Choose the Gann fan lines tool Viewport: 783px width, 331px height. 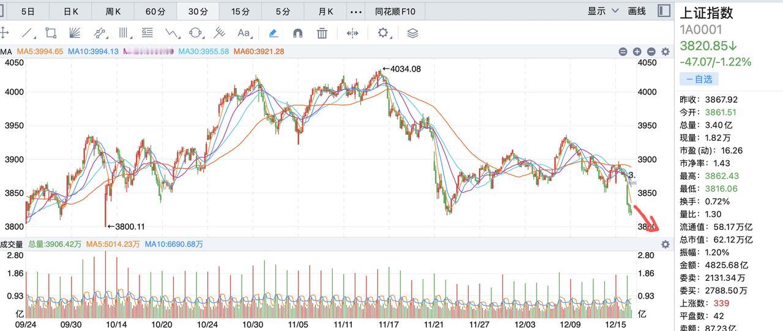(75, 33)
